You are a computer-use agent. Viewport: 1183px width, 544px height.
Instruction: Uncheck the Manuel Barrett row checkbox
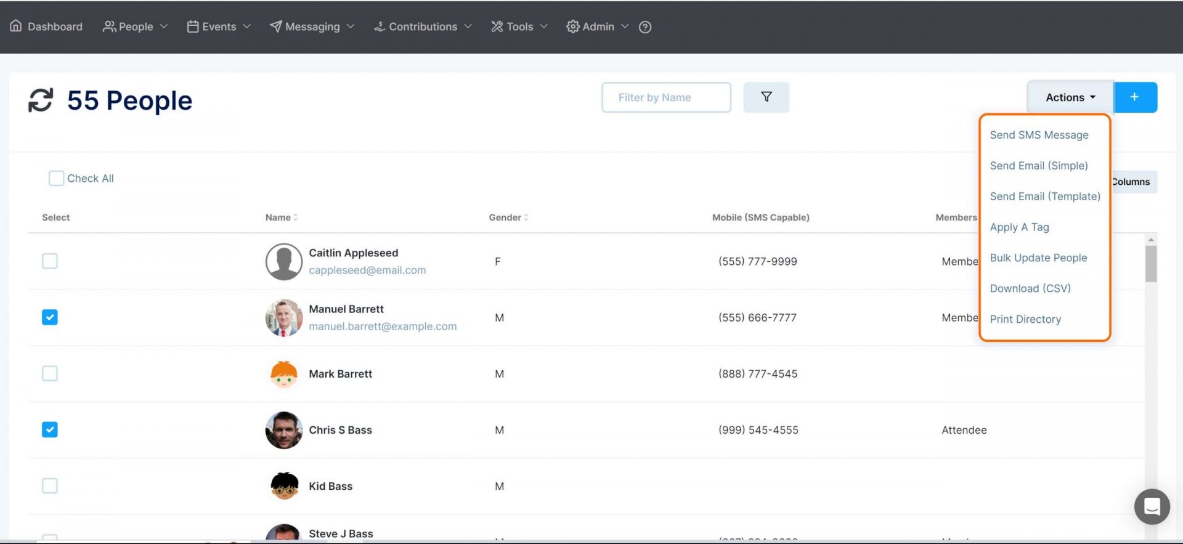tap(50, 317)
